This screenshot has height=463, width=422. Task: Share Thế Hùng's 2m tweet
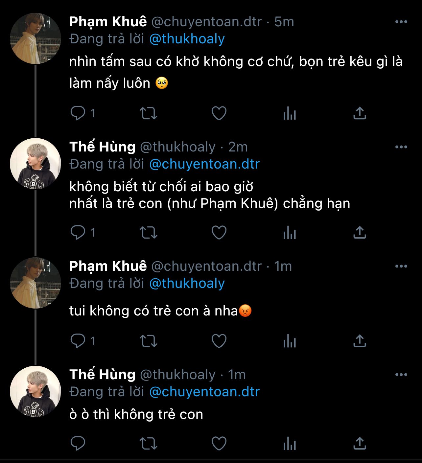(360, 233)
